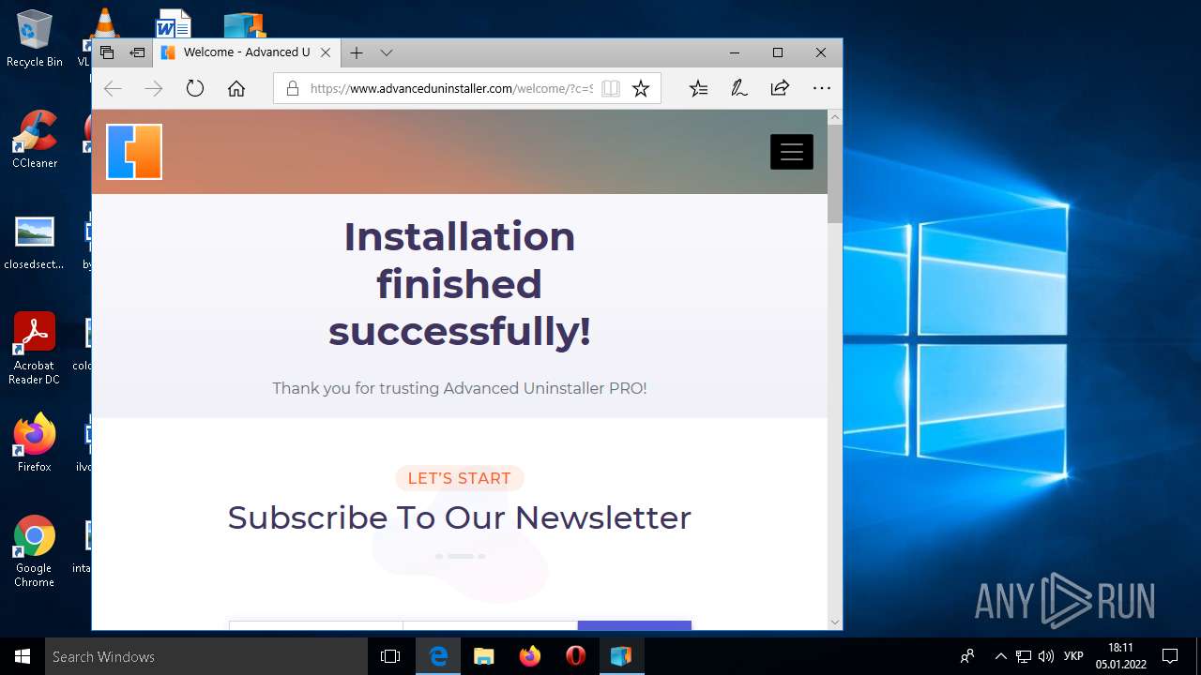Open CCleaner desktop shortcut

35,140
